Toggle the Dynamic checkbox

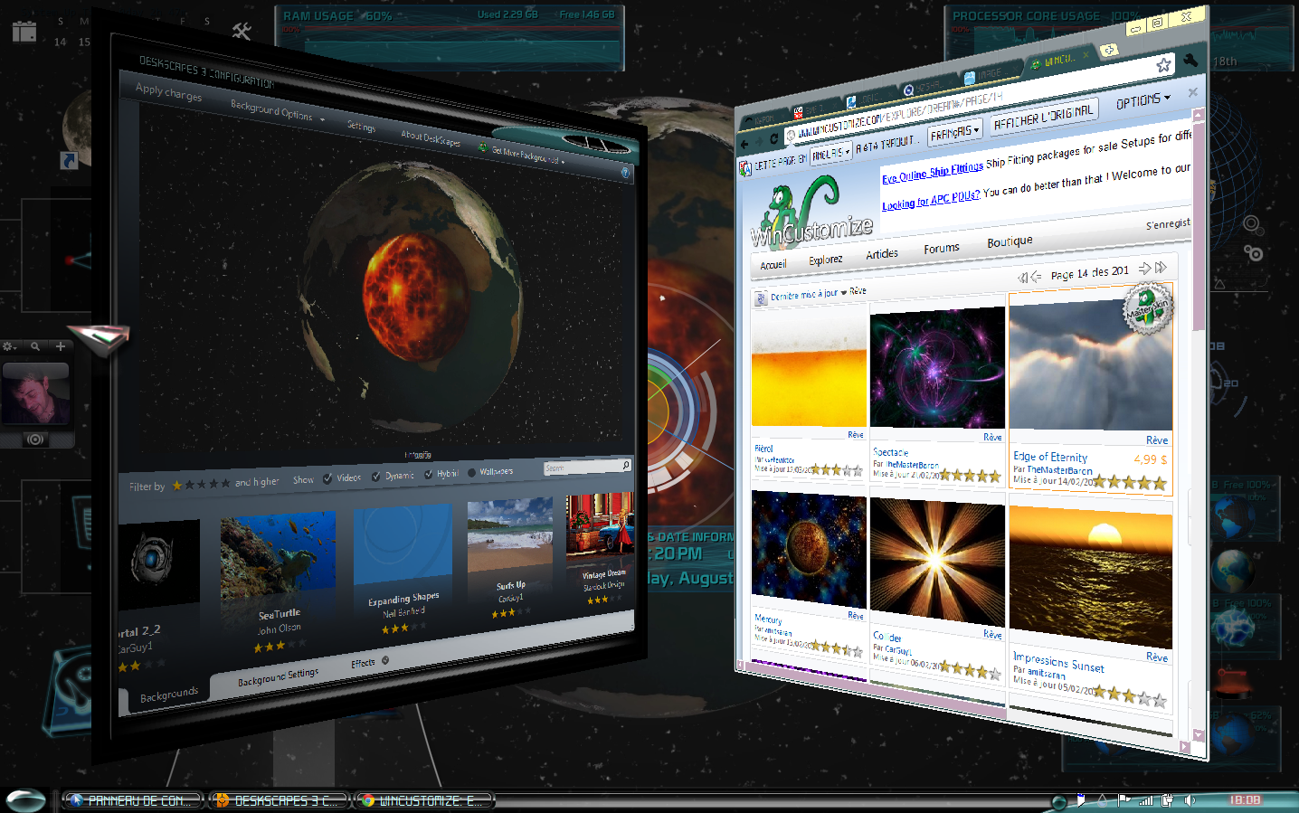coord(375,476)
